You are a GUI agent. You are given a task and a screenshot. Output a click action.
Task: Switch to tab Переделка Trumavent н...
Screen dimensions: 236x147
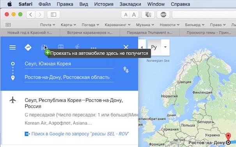pos(149,32)
